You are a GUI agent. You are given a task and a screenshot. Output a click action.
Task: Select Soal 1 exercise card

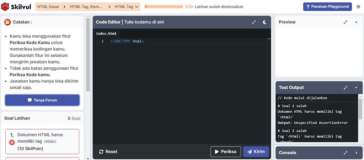pyautogui.click(x=42, y=142)
